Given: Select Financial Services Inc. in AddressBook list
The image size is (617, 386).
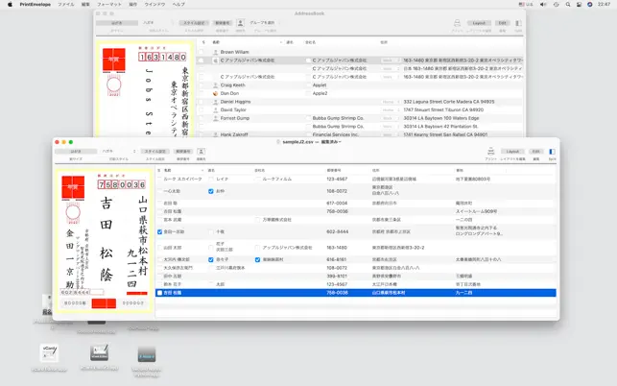Looking at the screenshot, I should click(x=336, y=134).
